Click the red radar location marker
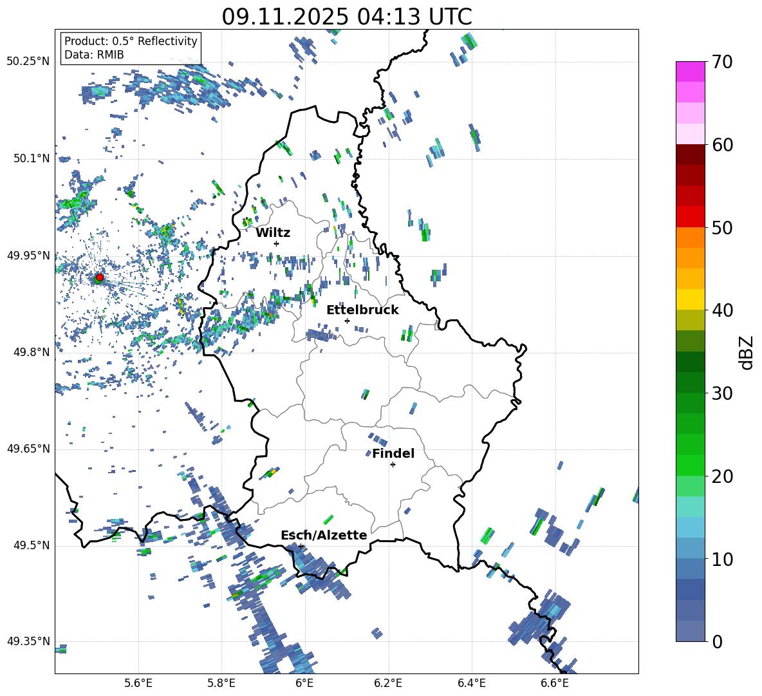This screenshot has width=762, height=696. [100, 277]
